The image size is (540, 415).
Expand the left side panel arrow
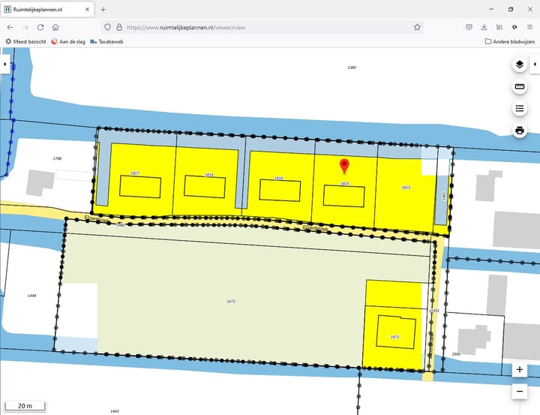click(x=4, y=65)
